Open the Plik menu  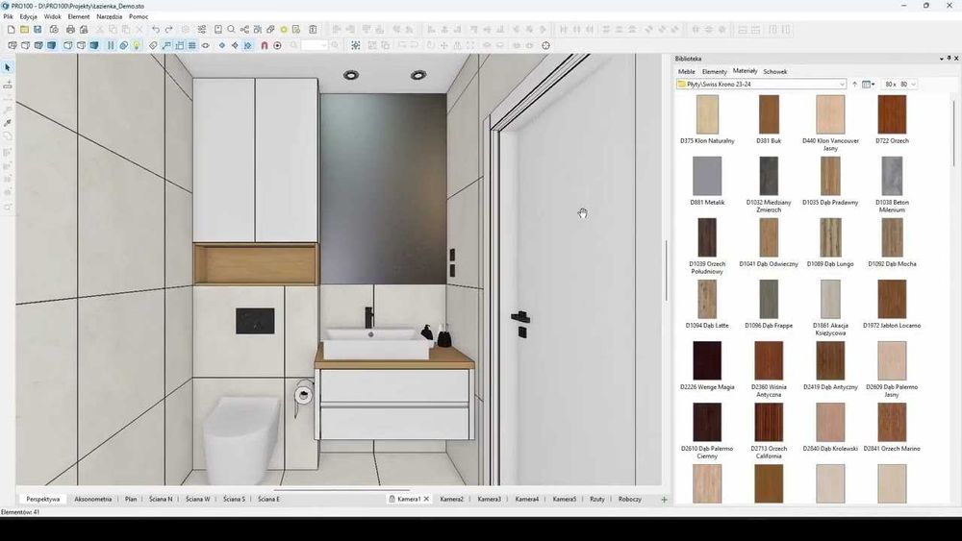coord(8,16)
